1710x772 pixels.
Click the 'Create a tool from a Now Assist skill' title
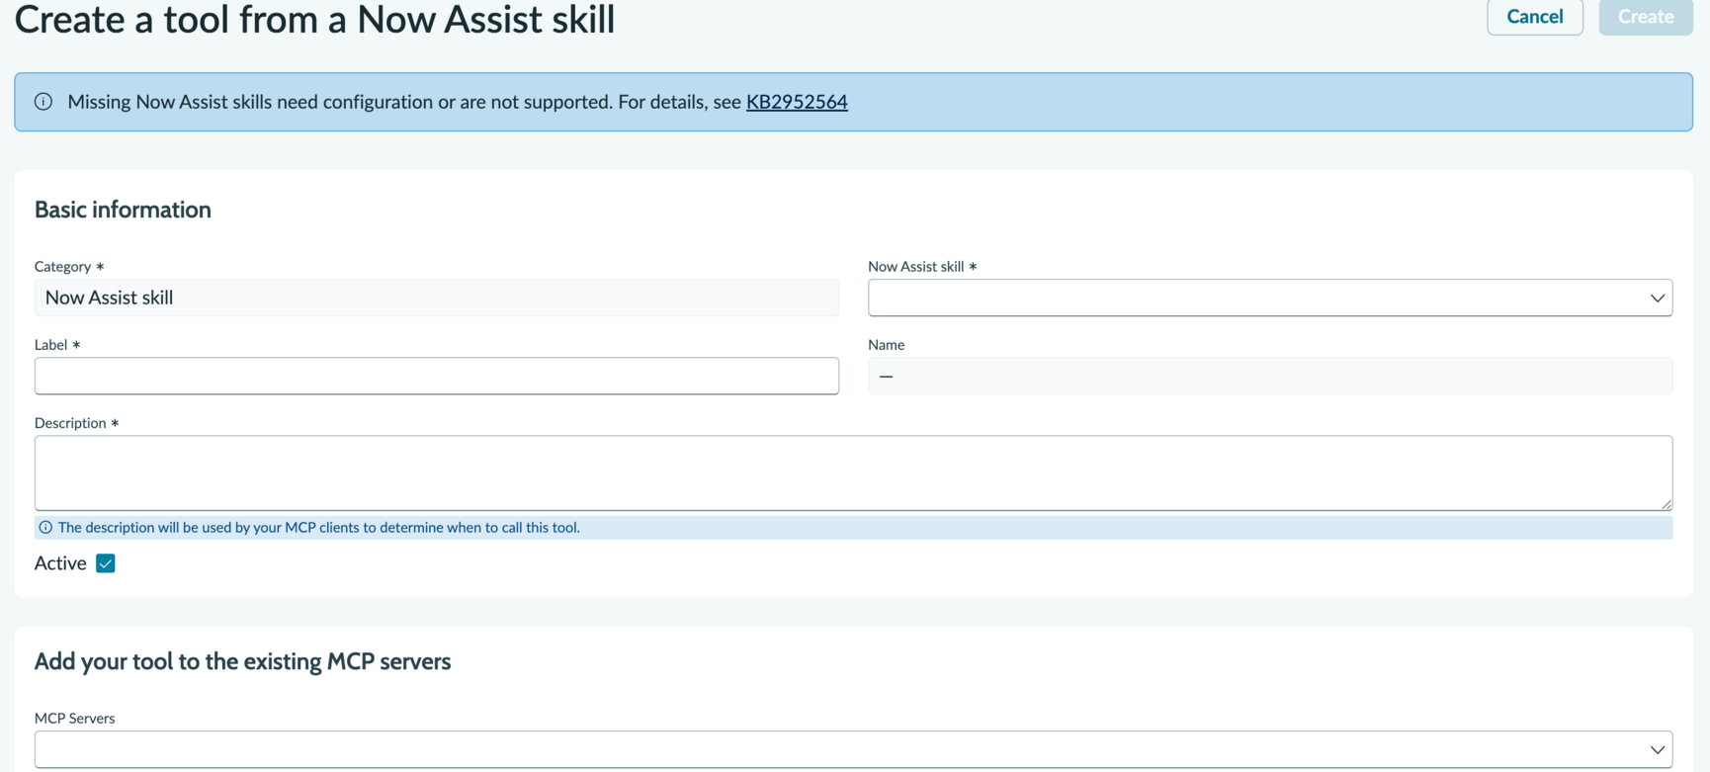(x=314, y=19)
